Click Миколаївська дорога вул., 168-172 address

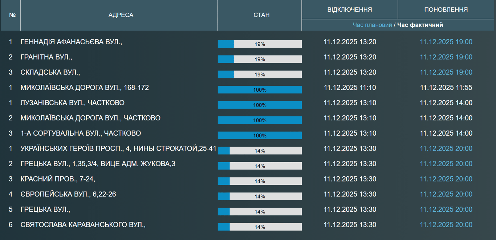coord(85,88)
